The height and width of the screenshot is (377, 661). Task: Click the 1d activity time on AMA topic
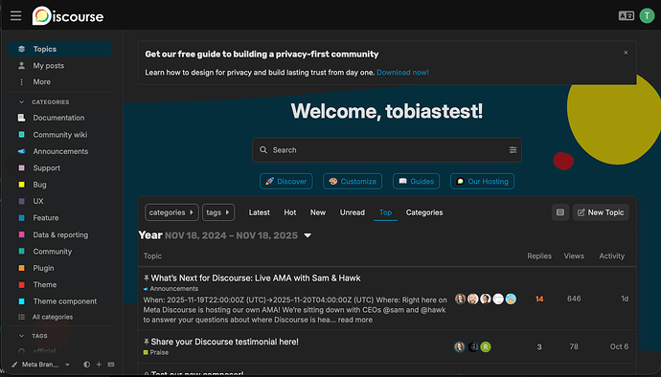click(x=625, y=299)
